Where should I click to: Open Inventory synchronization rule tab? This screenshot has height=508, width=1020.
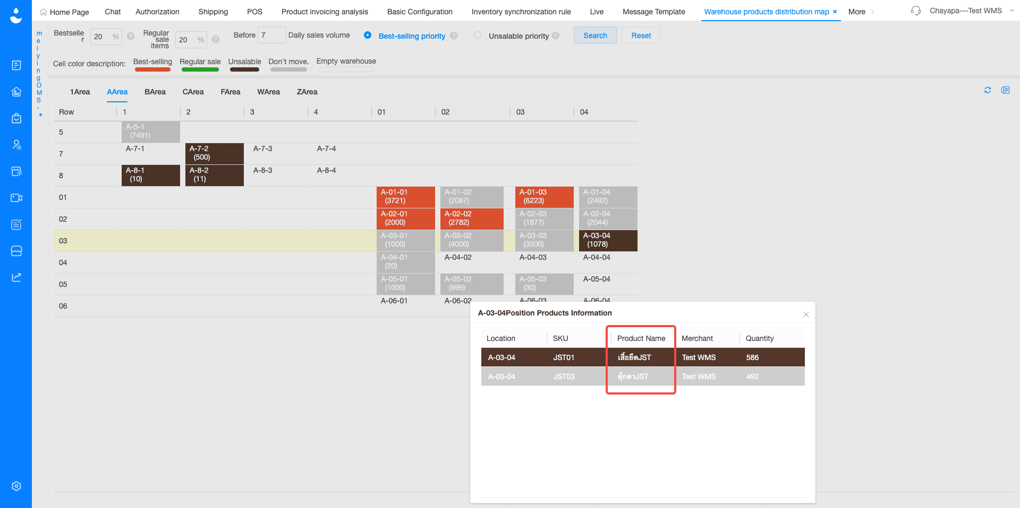point(521,12)
